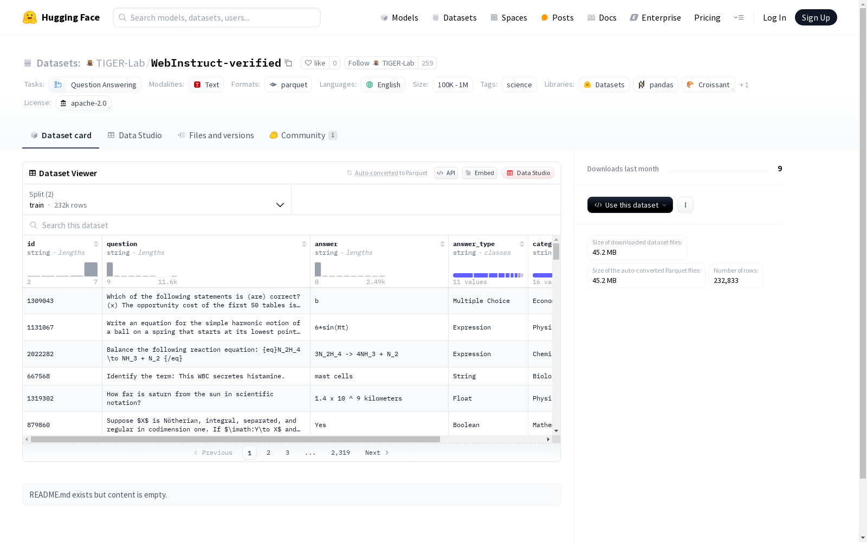Go to Spaces in navigation
Screen dimensions: 867x542
[509, 17]
